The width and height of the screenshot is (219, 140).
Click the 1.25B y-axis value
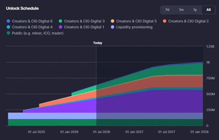210,46
